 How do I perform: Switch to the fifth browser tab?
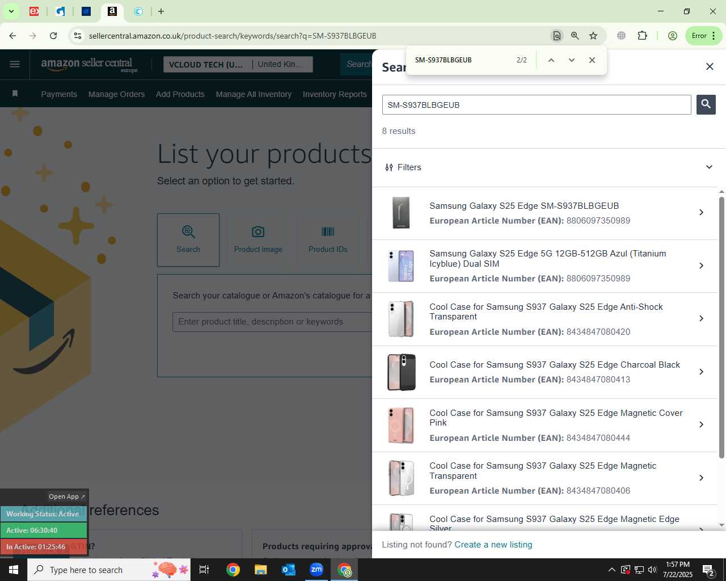point(138,11)
